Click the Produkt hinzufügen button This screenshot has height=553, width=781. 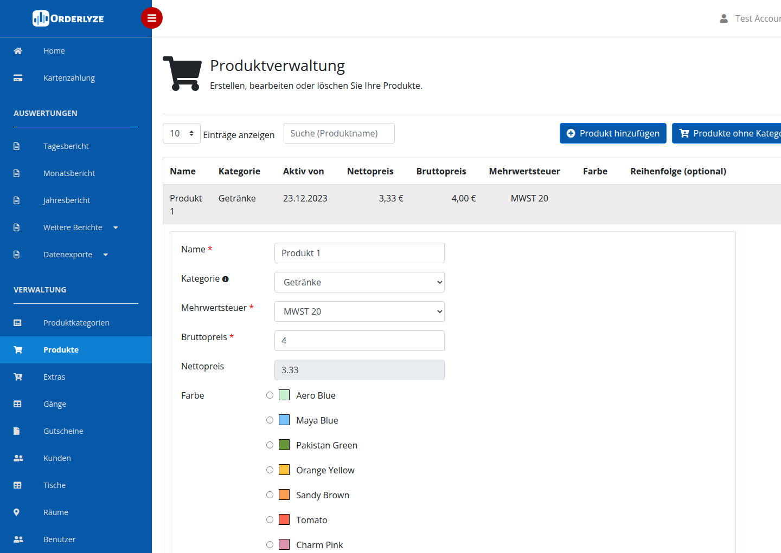click(613, 133)
